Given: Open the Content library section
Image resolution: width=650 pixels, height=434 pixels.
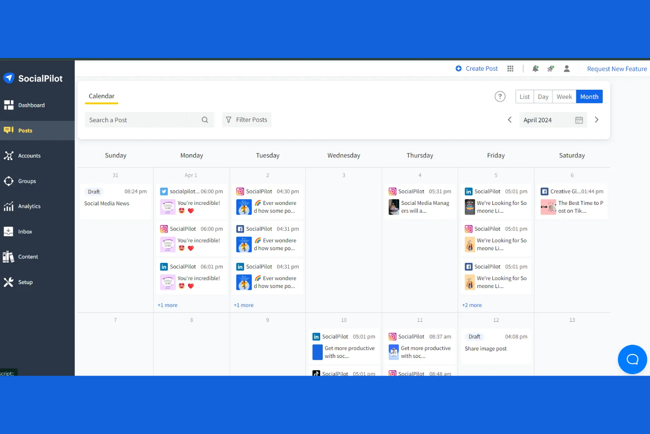Looking at the screenshot, I should [28, 256].
